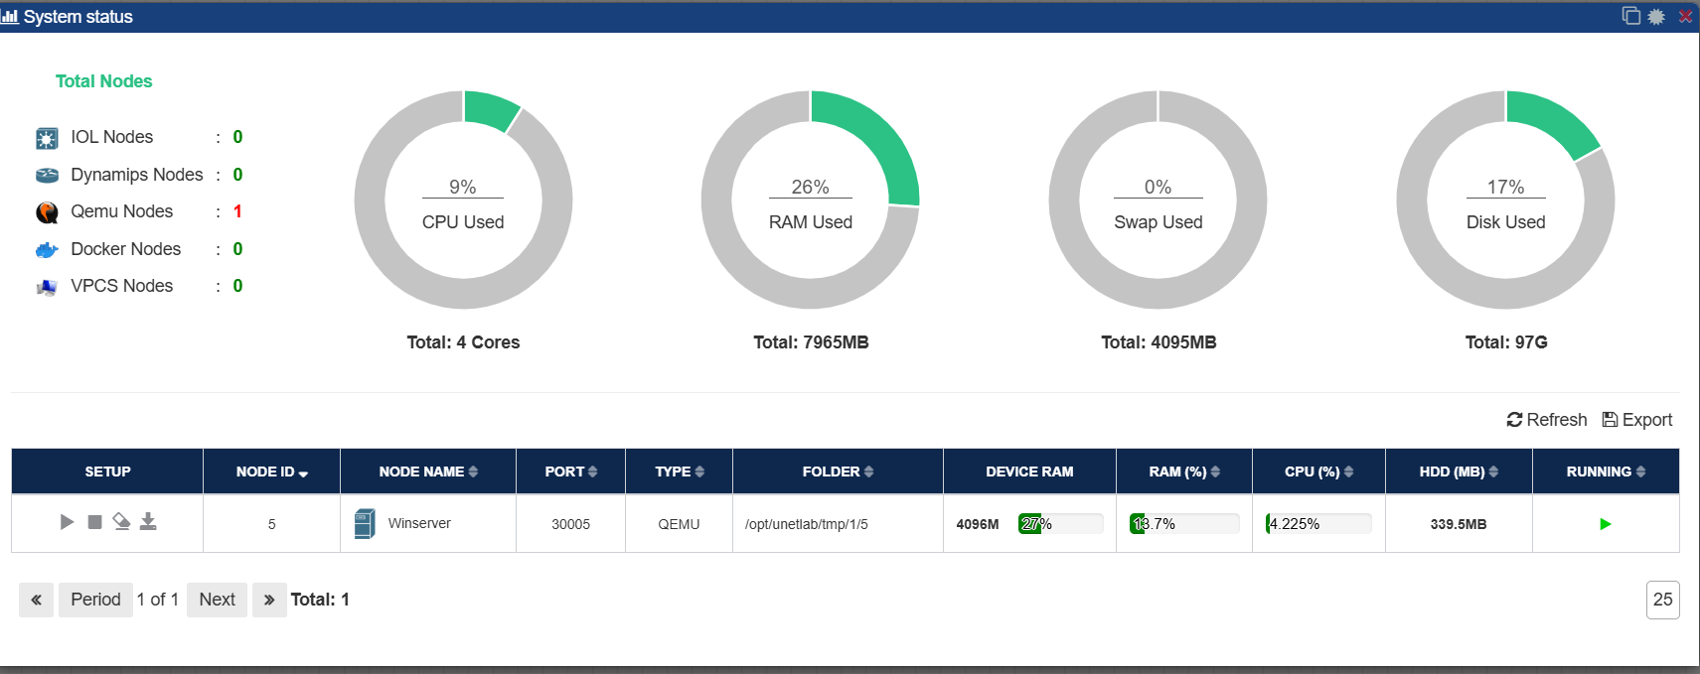The height and width of the screenshot is (674, 1700).
Task: Click the Winserver server device icon
Action: point(365,523)
